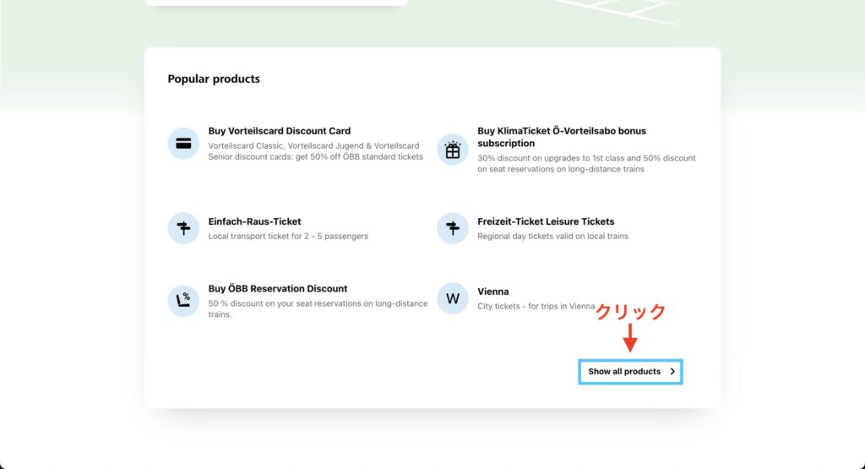865x469 pixels.
Task: Click the 30% discount on upgrades description
Action: pos(586,163)
